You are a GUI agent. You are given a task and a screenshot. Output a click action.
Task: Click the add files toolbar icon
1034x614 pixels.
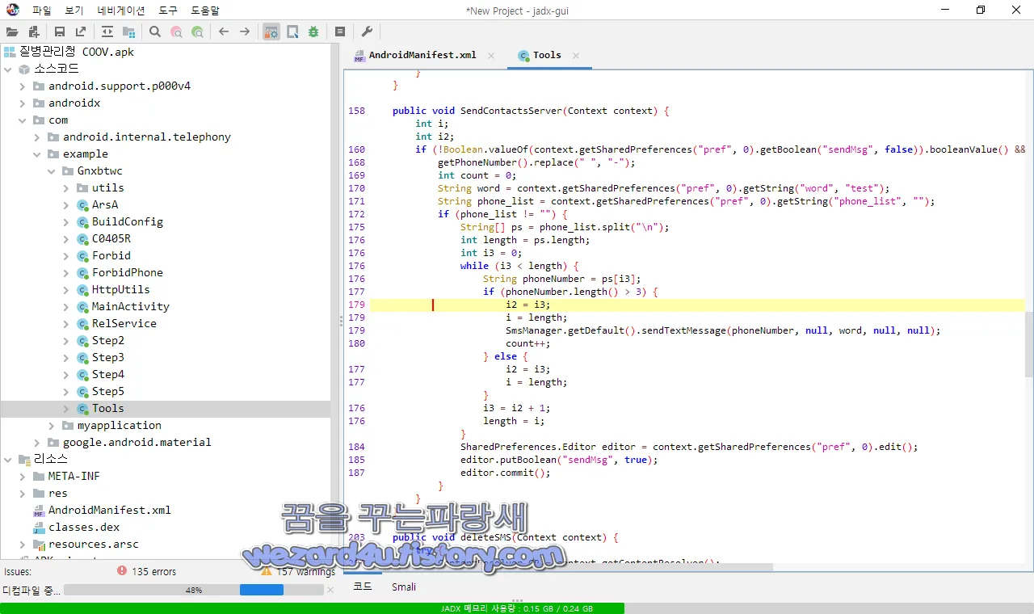coord(34,32)
